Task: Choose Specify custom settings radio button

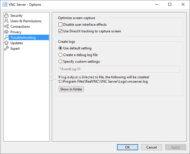Action: pyautogui.click(x=60, y=62)
